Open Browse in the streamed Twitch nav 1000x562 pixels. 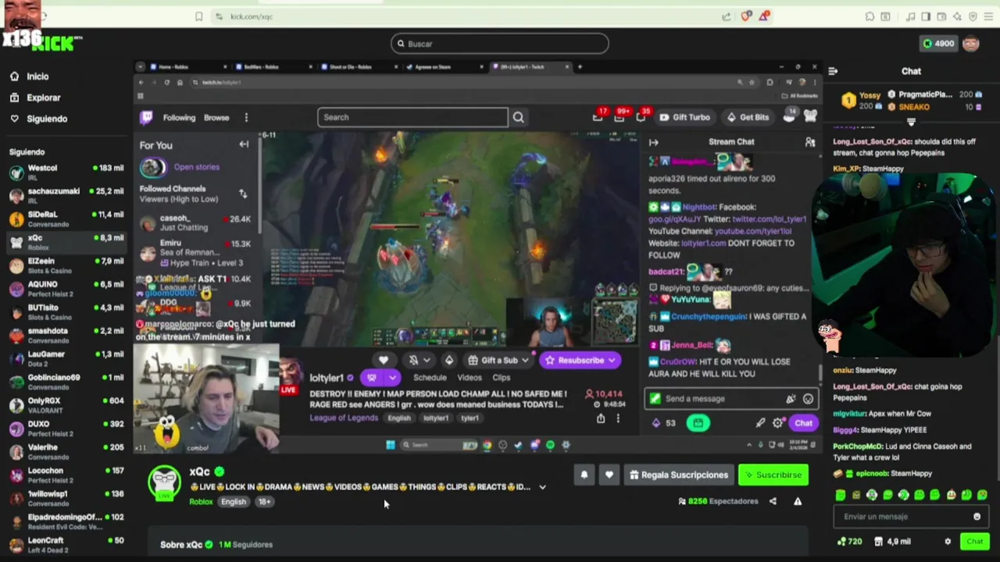pyautogui.click(x=216, y=118)
